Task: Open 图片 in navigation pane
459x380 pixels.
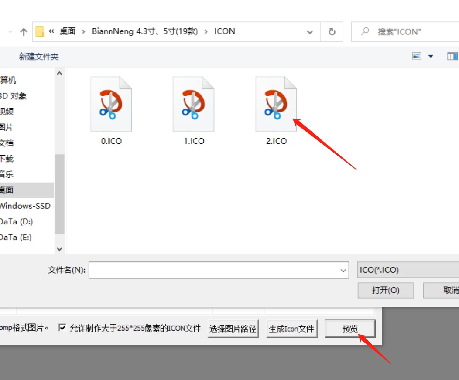Action: (x=7, y=127)
